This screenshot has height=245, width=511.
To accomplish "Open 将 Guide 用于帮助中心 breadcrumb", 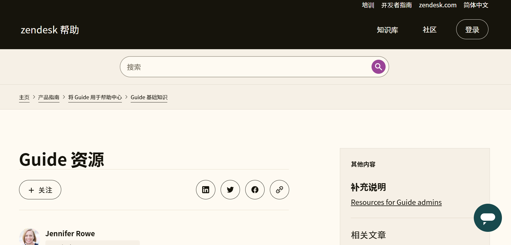I will click(x=95, y=97).
